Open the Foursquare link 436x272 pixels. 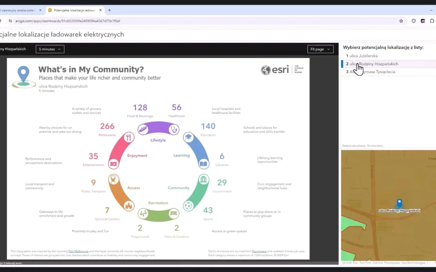pyautogui.click(x=259, y=251)
